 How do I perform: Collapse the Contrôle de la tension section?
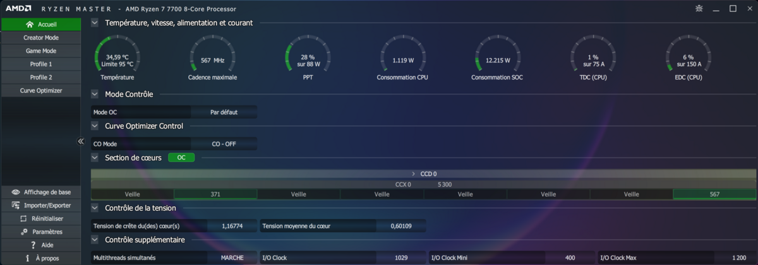pyautogui.click(x=95, y=208)
